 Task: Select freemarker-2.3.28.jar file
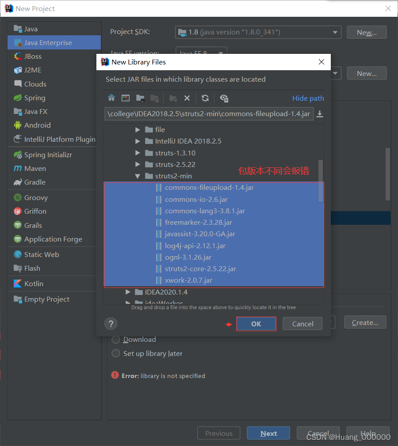click(214, 223)
